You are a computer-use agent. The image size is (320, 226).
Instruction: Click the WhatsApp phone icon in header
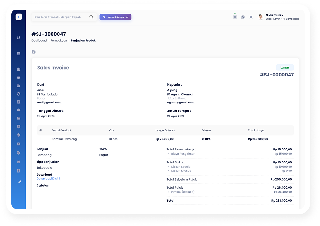point(243,17)
